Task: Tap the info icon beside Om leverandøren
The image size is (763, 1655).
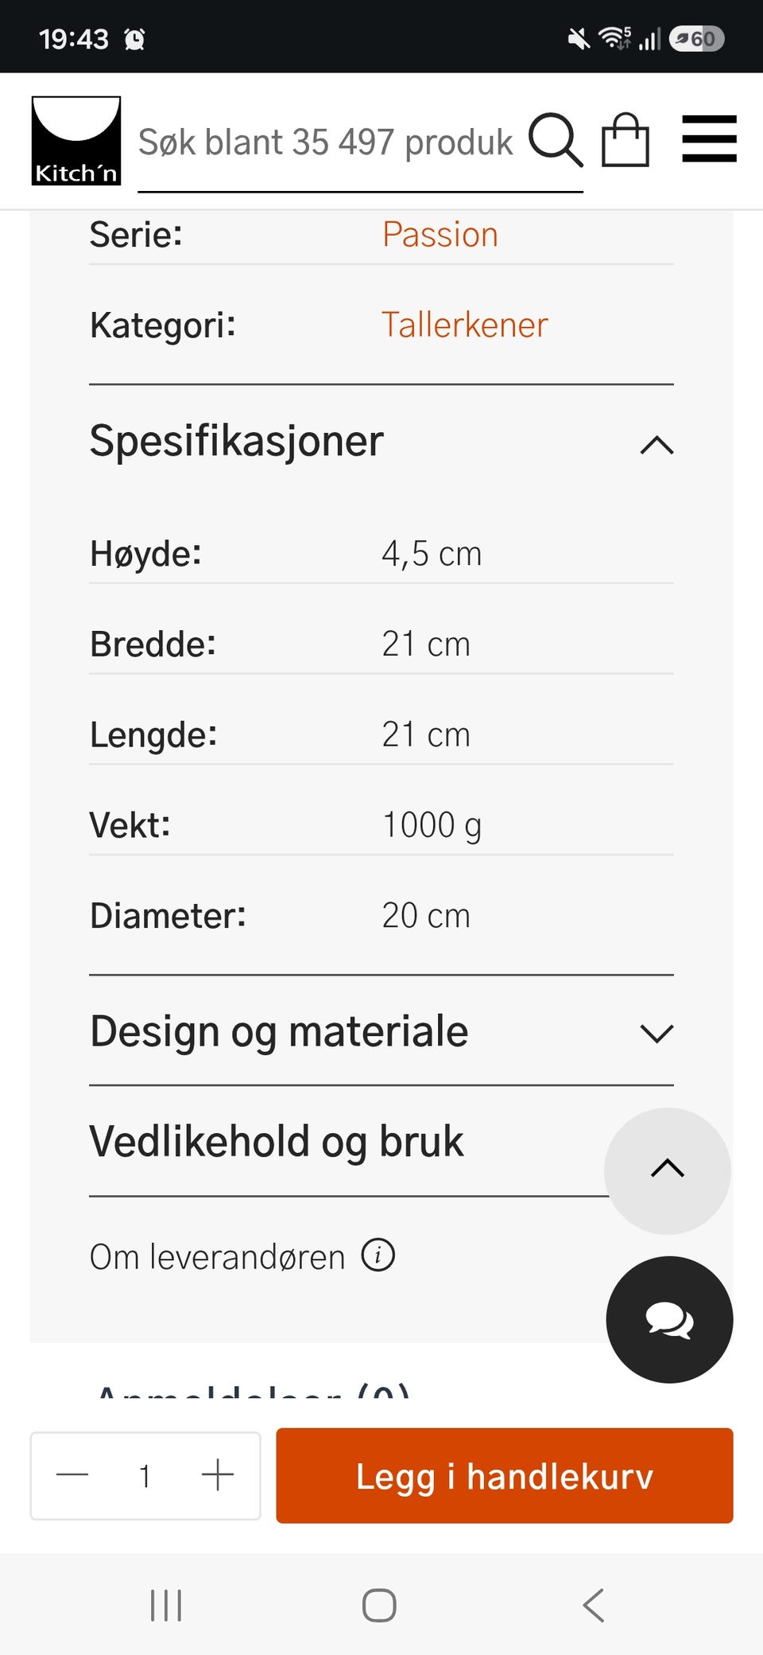Action: (x=378, y=1256)
